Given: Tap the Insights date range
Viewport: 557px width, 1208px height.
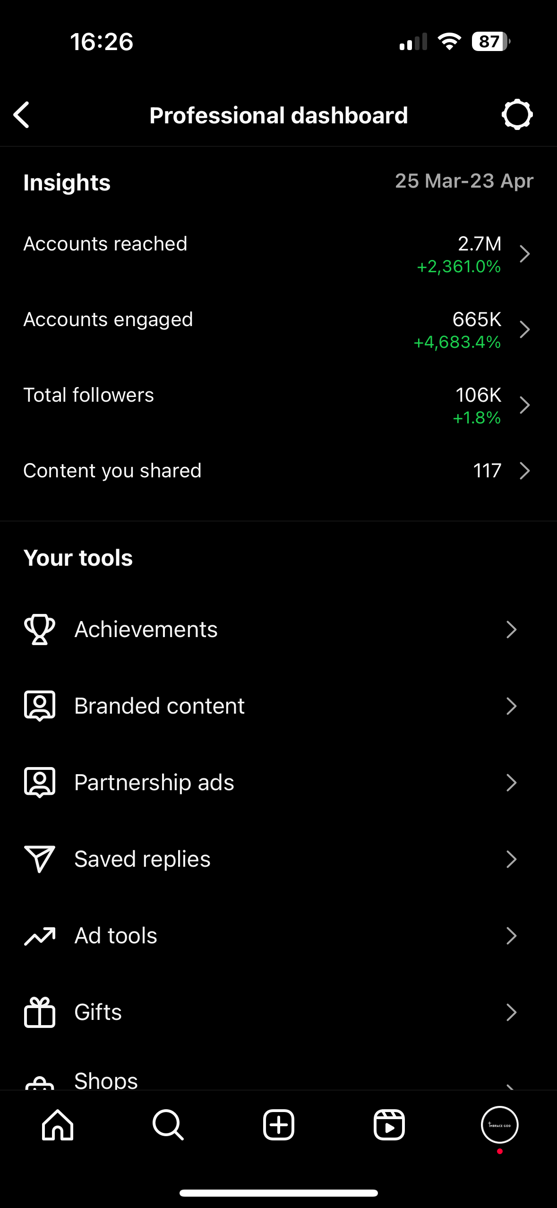Looking at the screenshot, I should 464,181.
